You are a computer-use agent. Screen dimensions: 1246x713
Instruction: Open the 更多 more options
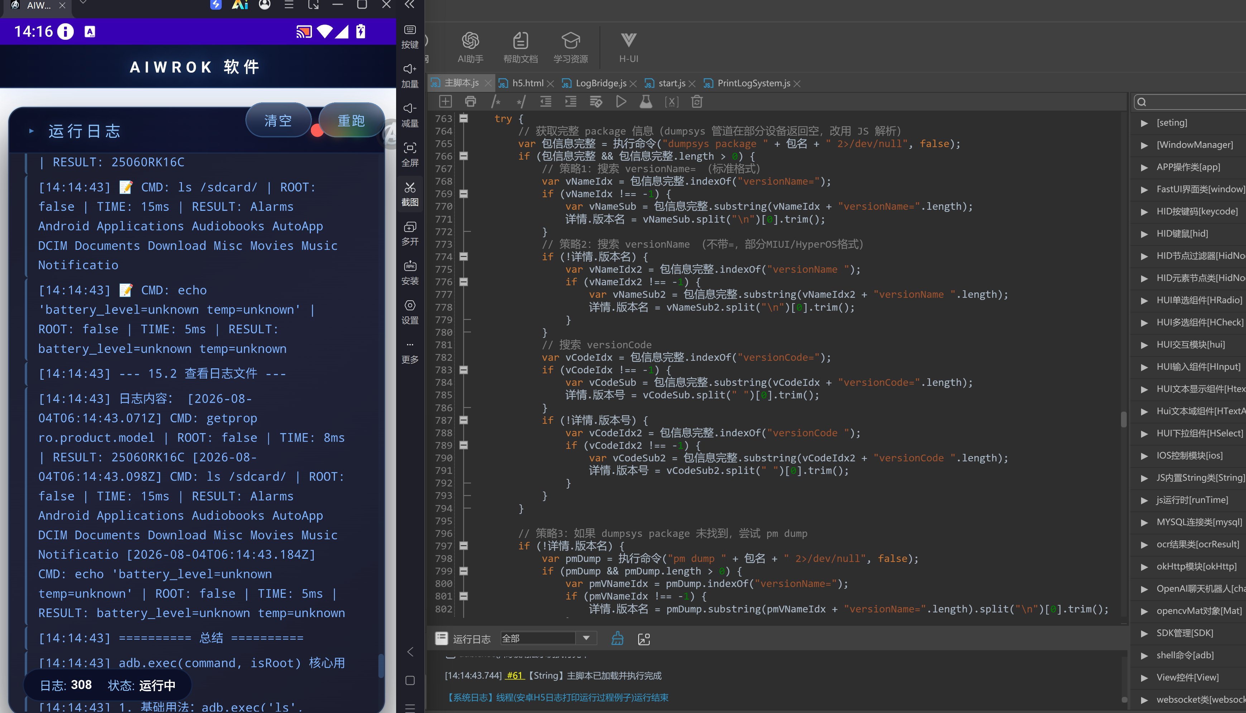tap(410, 352)
